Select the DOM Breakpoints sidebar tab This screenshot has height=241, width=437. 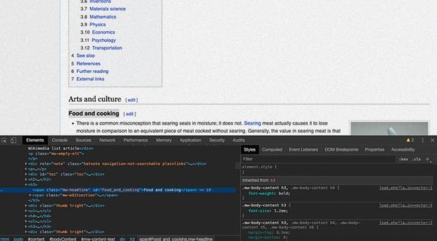click(x=341, y=149)
